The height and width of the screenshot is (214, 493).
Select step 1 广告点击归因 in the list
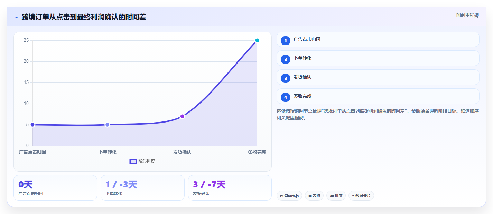point(378,39)
